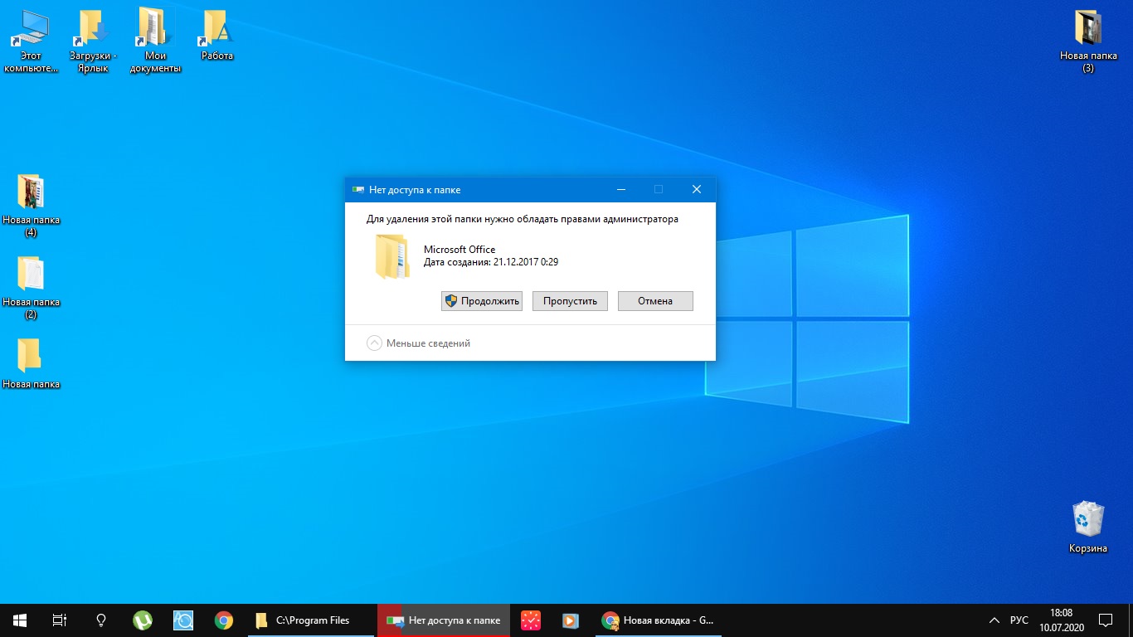Open Task View on the taskbar
1133x637 pixels.
[x=60, y=620]
